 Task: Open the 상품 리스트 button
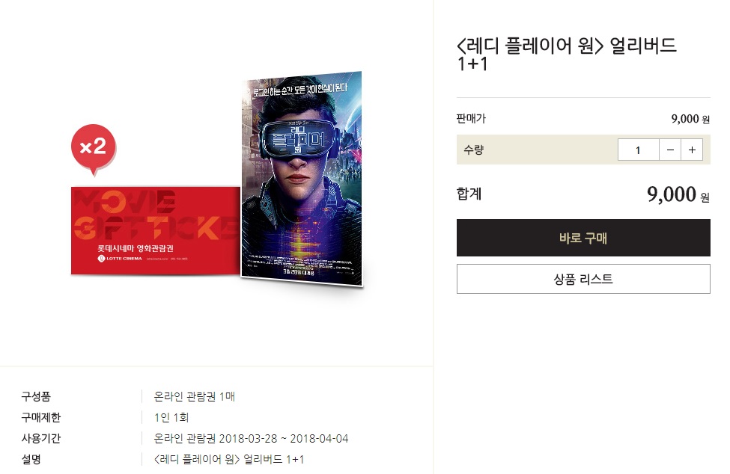[x=583, y=279]
